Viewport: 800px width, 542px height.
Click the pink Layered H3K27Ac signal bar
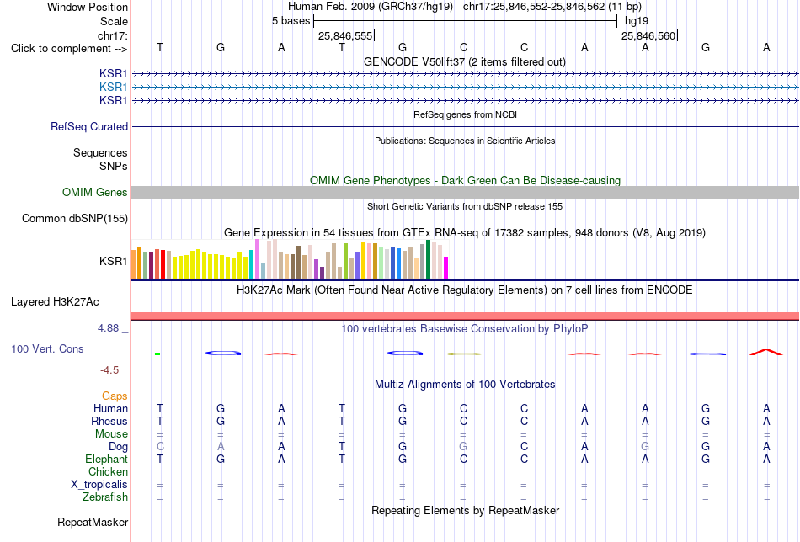pyautogui.click(x=465, y=316)
